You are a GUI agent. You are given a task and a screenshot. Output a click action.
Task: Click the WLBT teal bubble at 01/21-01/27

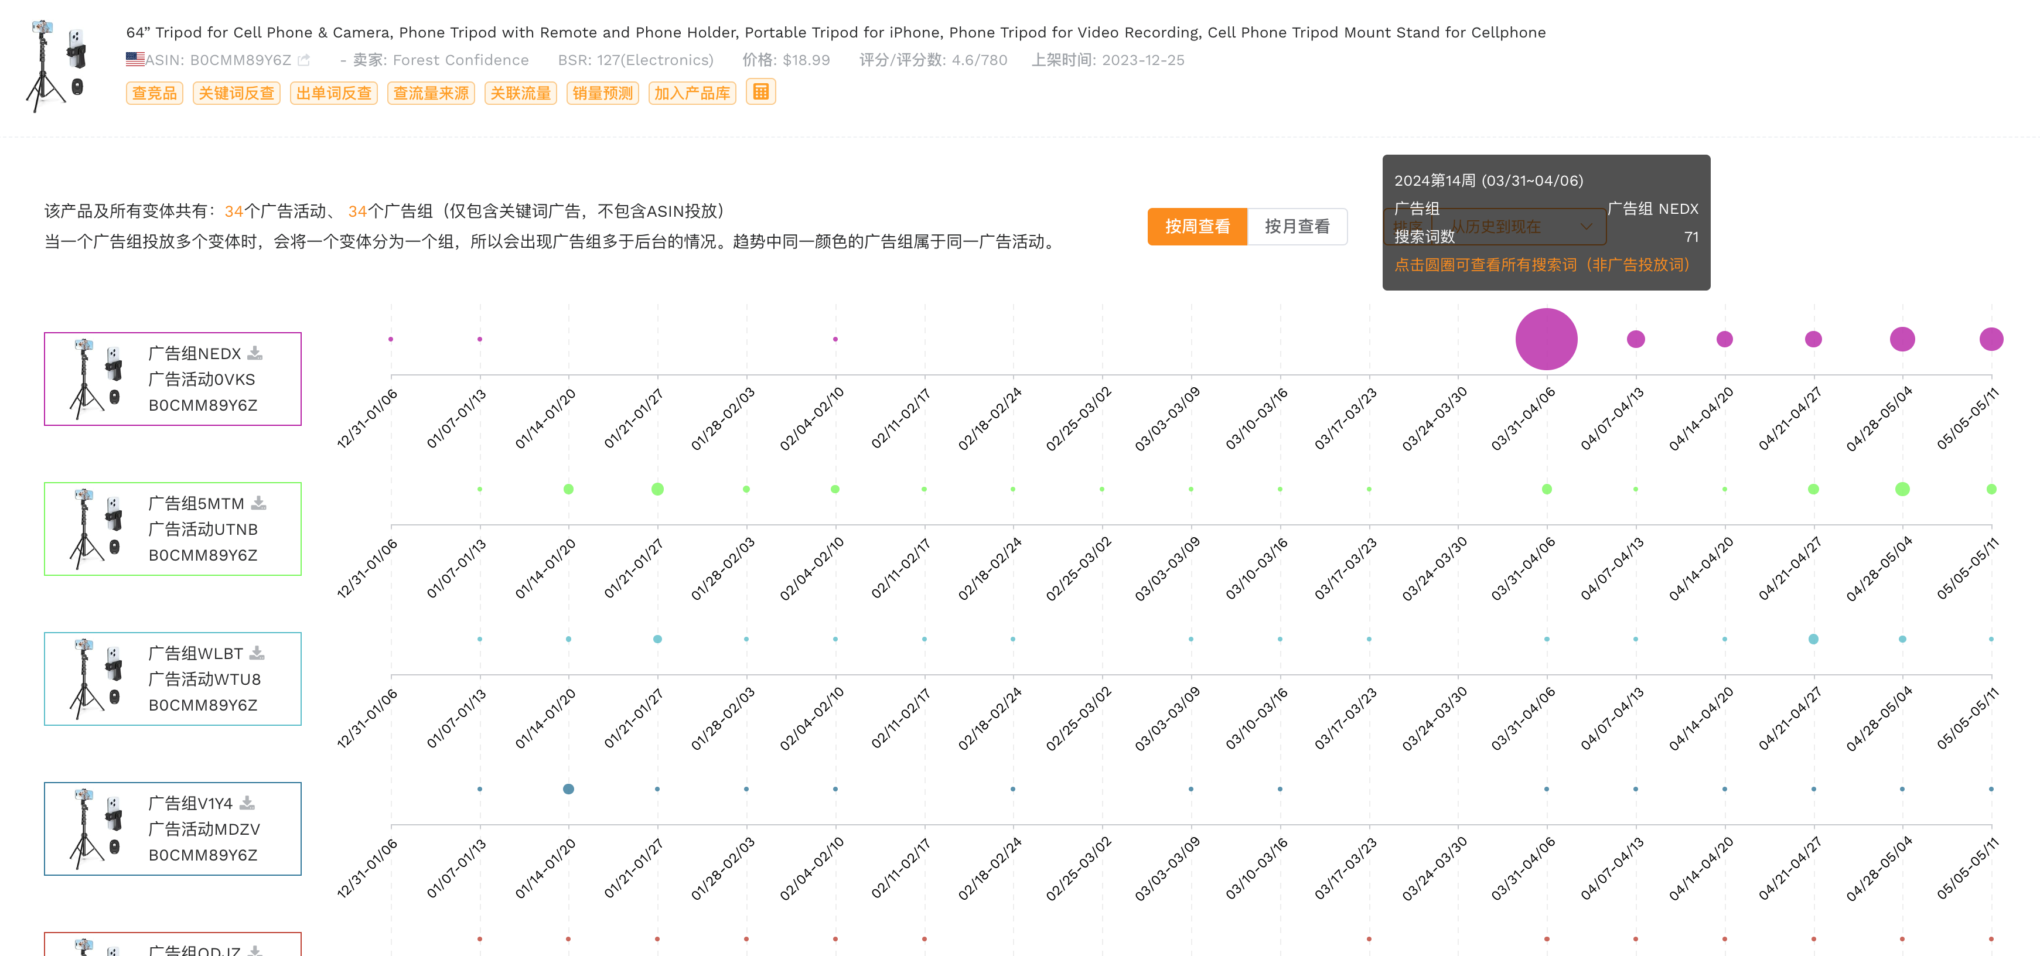click(x=657, y=639)
